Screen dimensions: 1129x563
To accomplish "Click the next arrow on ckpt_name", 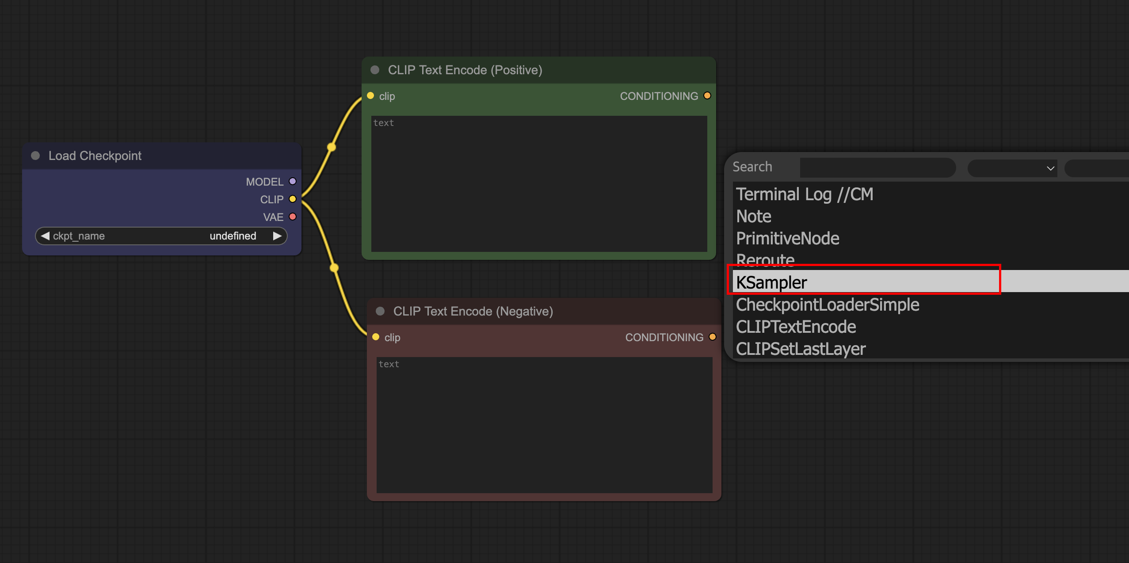I will click(x=277, y=236).
